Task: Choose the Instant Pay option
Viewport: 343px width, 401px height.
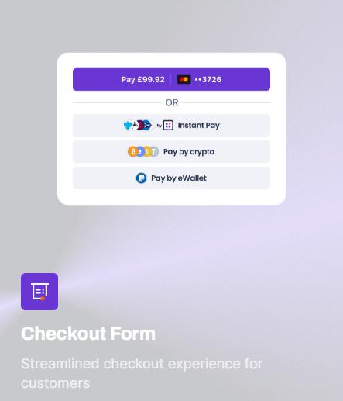Action: 171,125
